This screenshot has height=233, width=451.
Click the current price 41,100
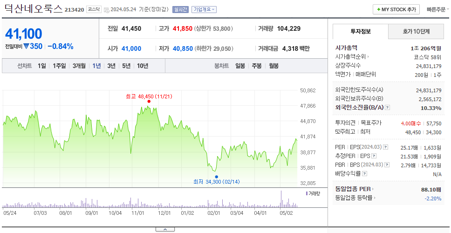click(24, 34)
